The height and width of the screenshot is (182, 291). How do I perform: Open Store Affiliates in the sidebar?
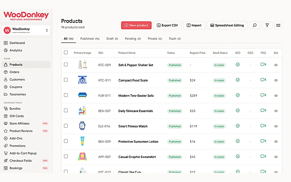coord(26,123)
